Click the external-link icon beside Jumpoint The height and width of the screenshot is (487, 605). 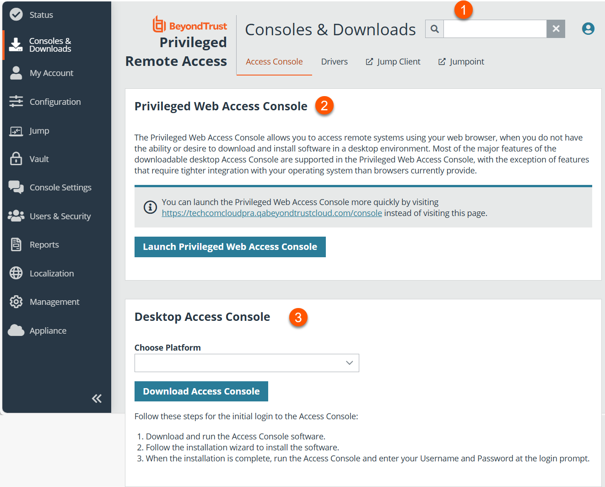coord(442,62)
